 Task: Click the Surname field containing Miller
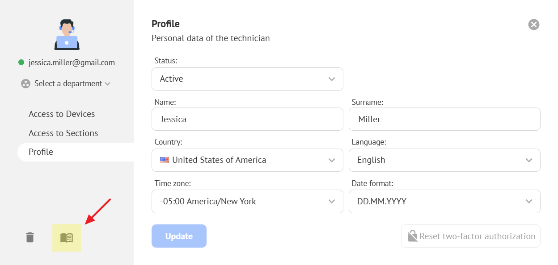pos(444,120)
